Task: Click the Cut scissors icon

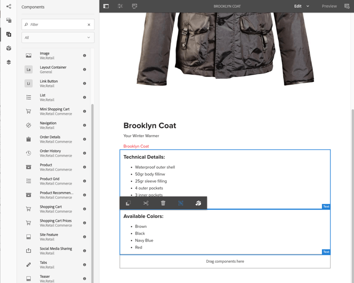Action: 146,203
